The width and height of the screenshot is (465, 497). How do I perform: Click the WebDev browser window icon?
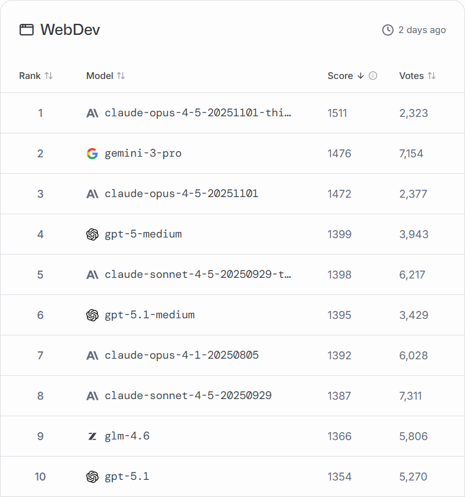pos(26,30)
